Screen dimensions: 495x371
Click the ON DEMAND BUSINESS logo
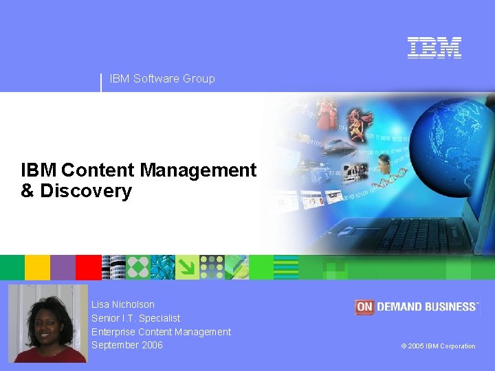click(417, 306)
